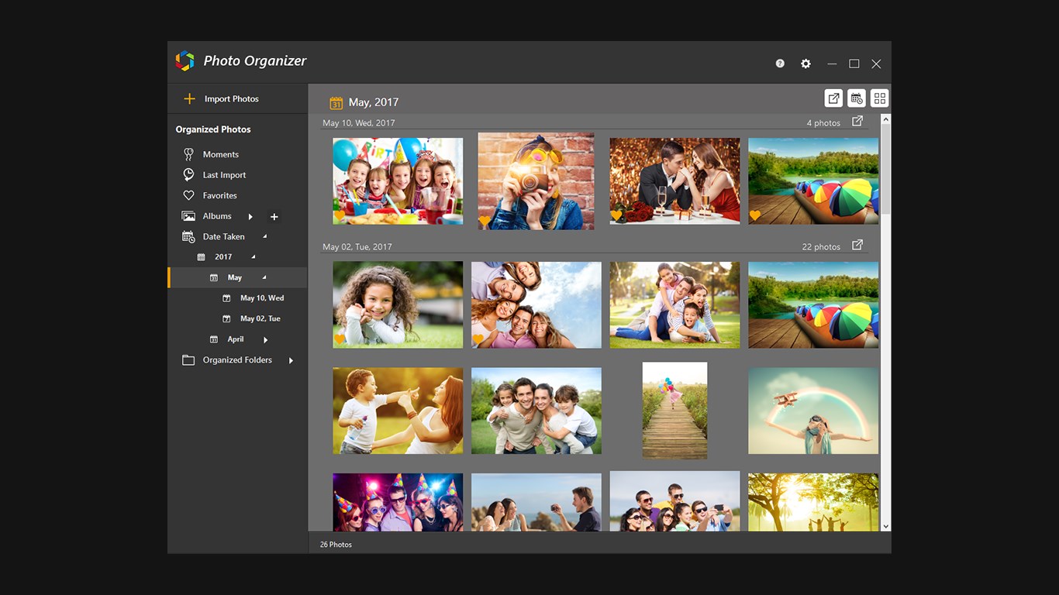Click the 2017 year calendar icon
The width and height of the screenshot is (1059, 595).
coord(202,257)
